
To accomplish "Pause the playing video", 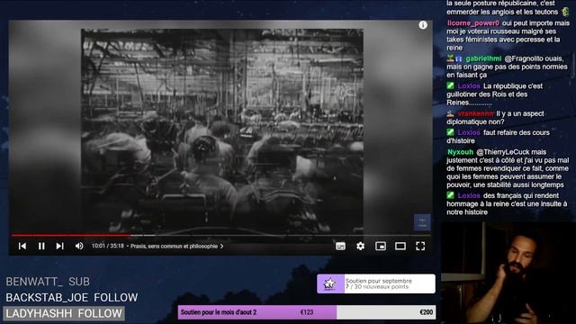I will pos(41,246).
